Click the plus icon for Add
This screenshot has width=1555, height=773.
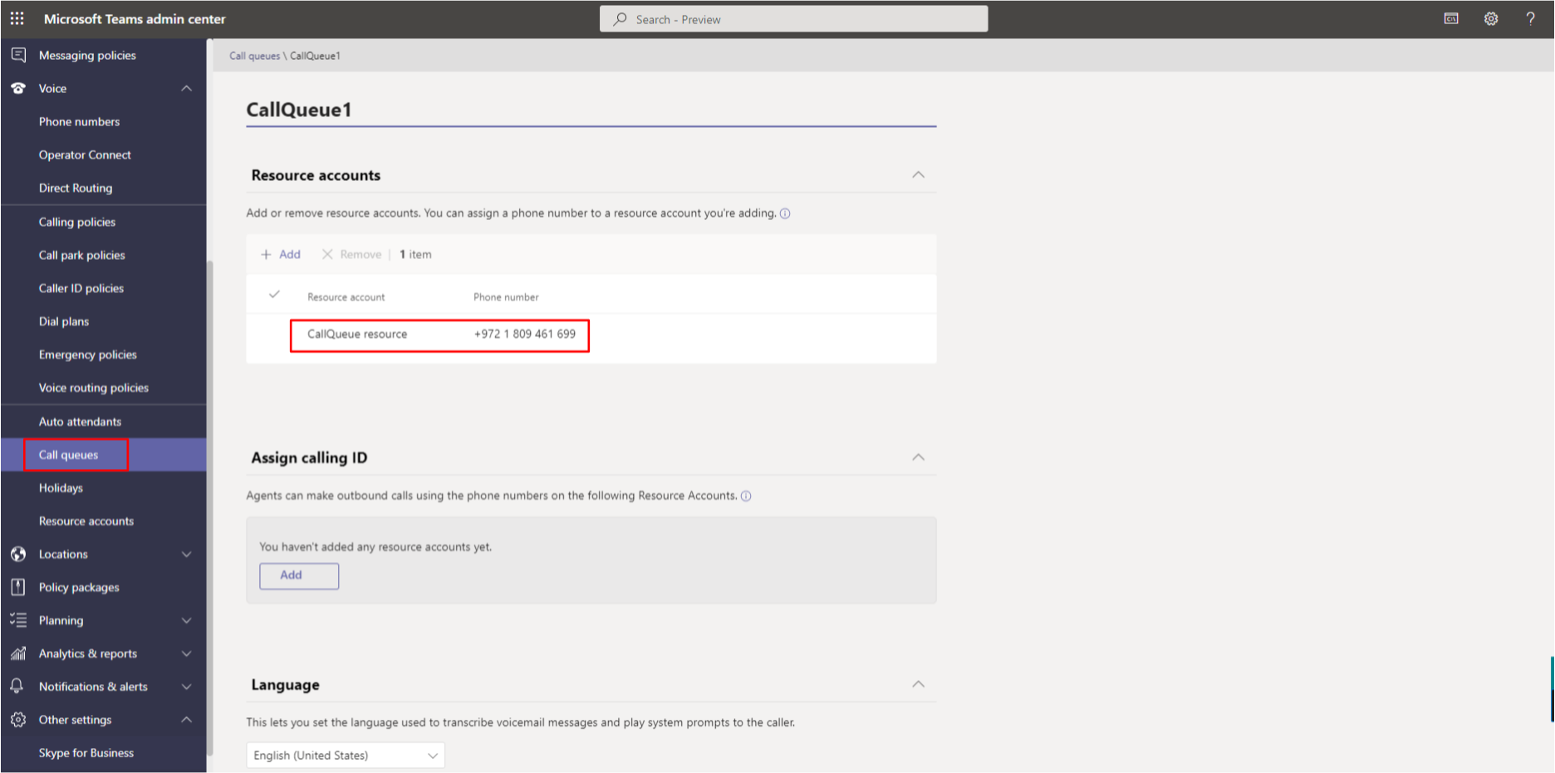[x=266, y=254]
